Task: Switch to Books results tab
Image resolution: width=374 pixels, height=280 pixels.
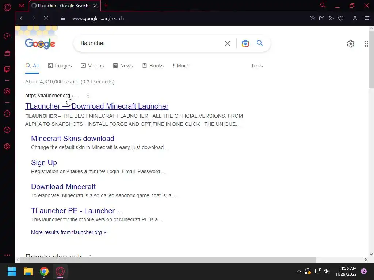Action: pos(153,66)
